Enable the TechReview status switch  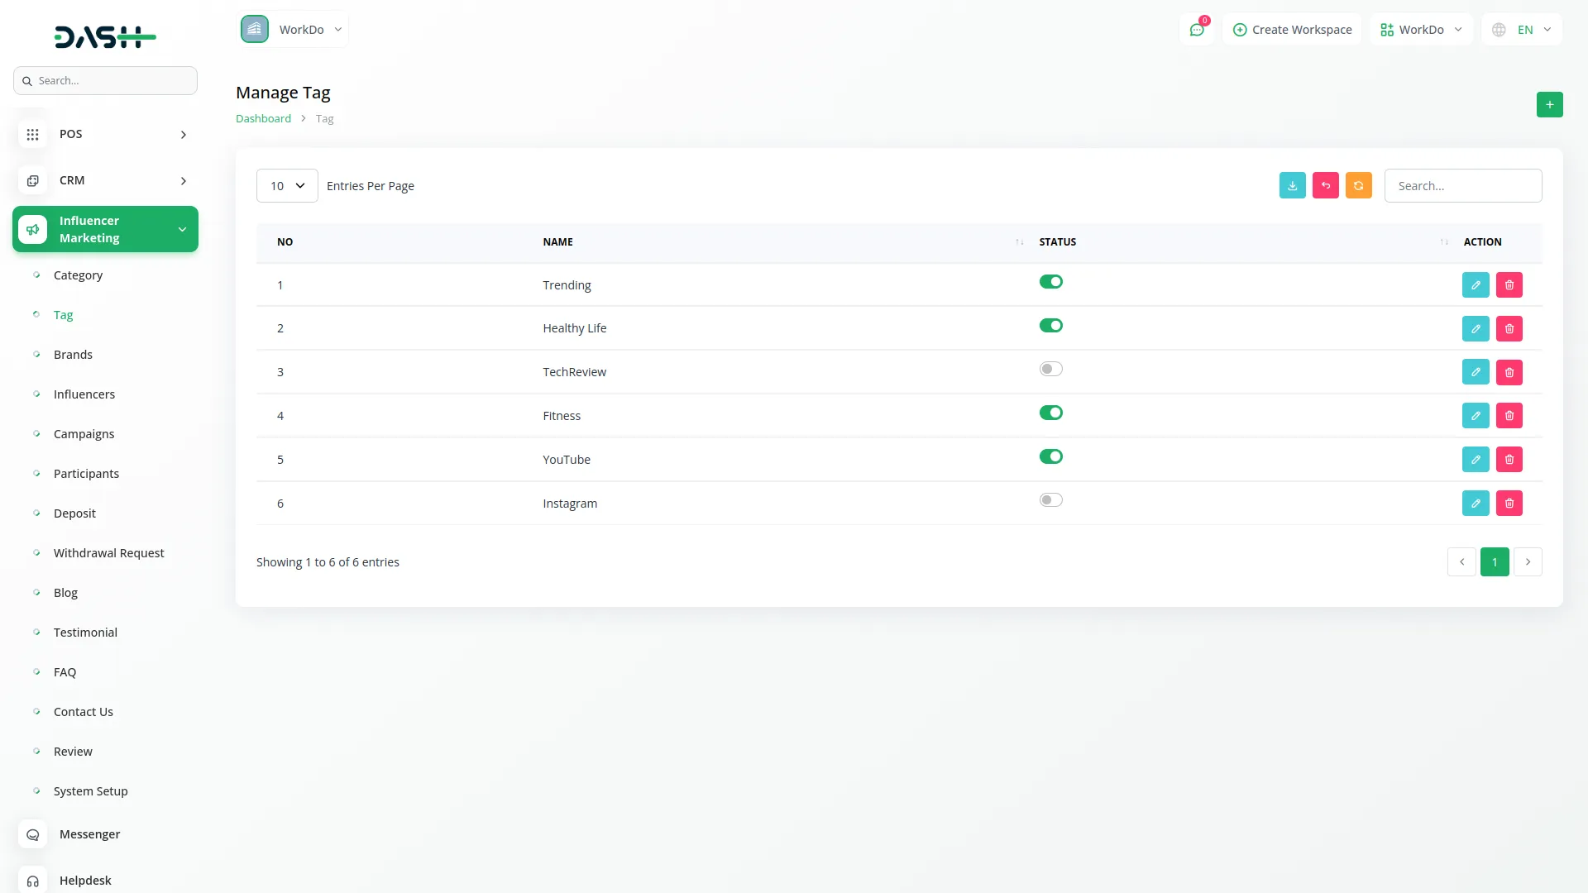1050,369
